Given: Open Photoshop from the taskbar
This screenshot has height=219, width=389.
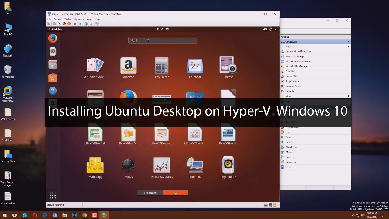Looking at the screenshot, I should (74, 215).
